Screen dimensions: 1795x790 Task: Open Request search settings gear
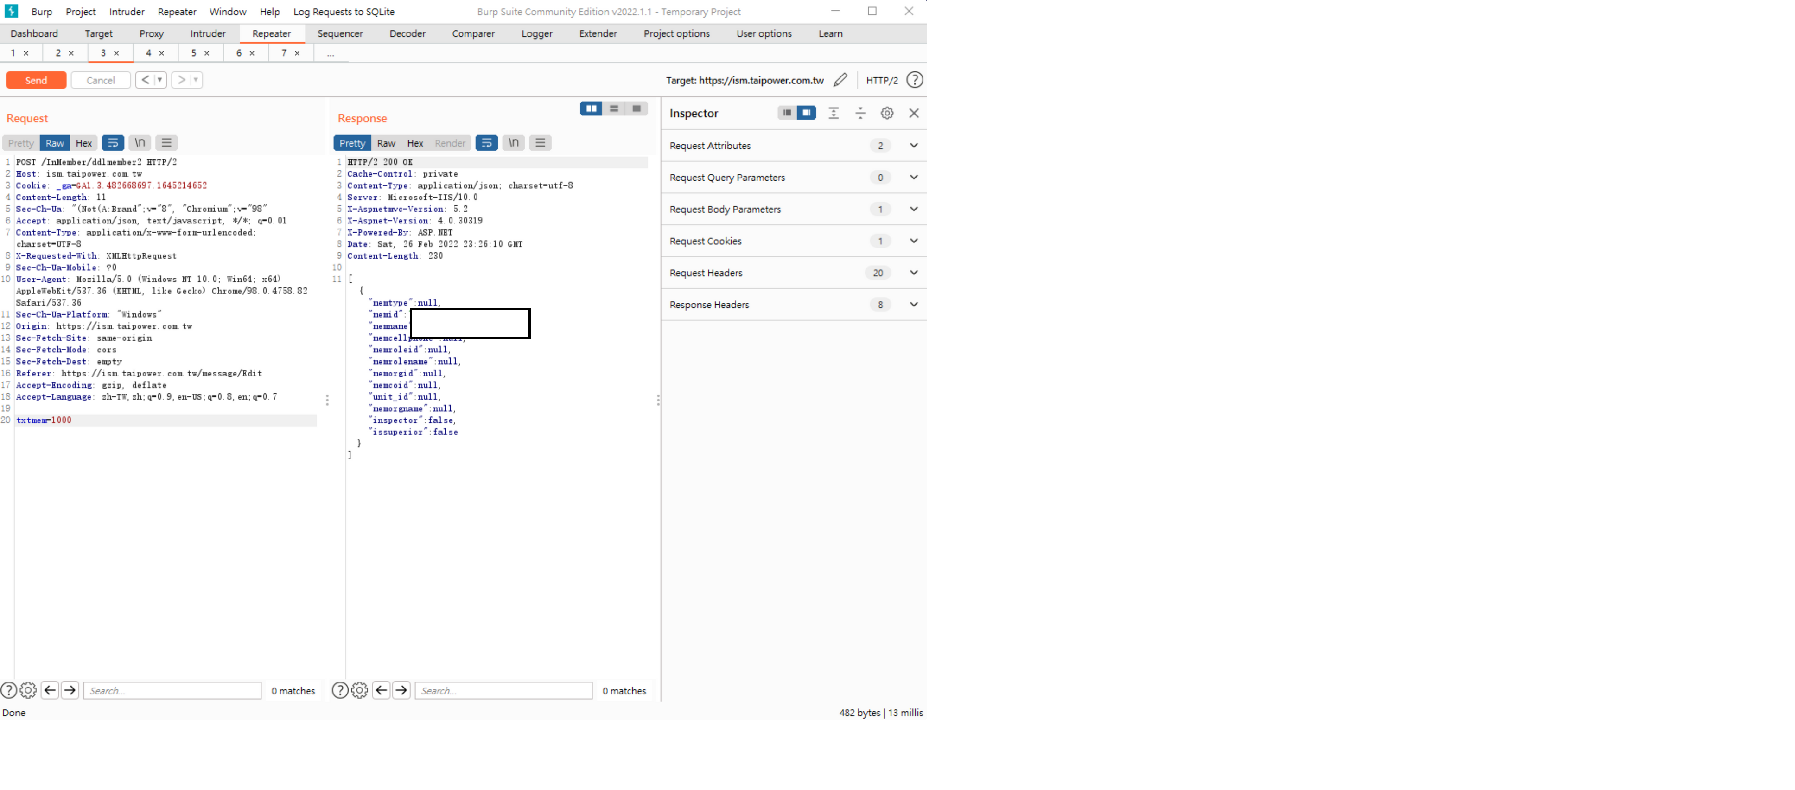pyautogui.click(x=28, y=690)
